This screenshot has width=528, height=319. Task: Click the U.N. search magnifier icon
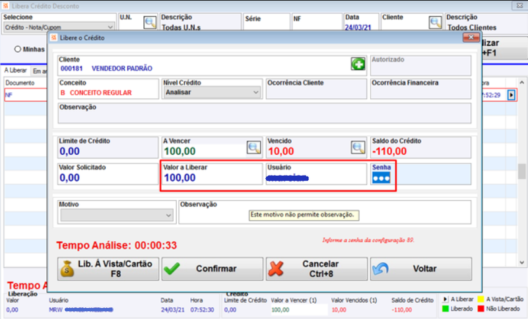150,22
